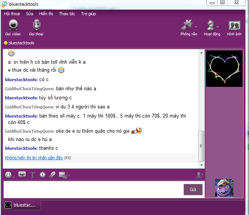Click the message 'vi du 3 4 người thi sao a'
The image size is (249, 215).
coord(82,107)
